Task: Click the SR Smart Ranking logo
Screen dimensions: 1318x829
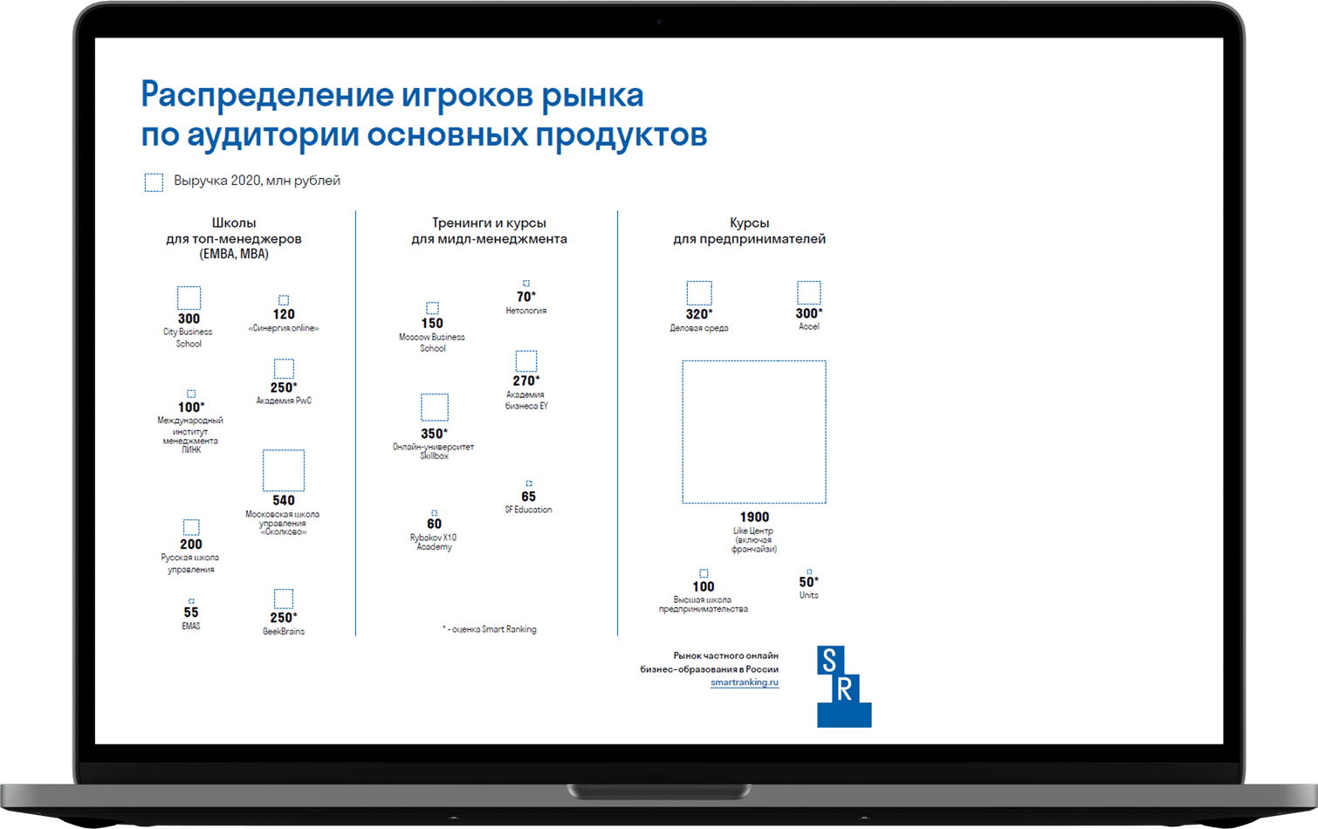Action: coord(844,687)
